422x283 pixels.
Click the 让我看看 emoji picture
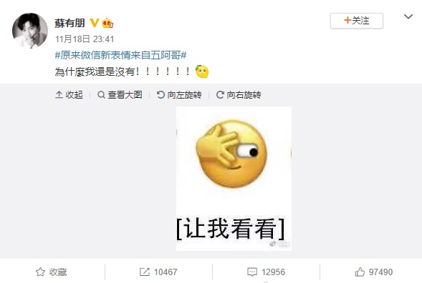click(x=234, y=179)
